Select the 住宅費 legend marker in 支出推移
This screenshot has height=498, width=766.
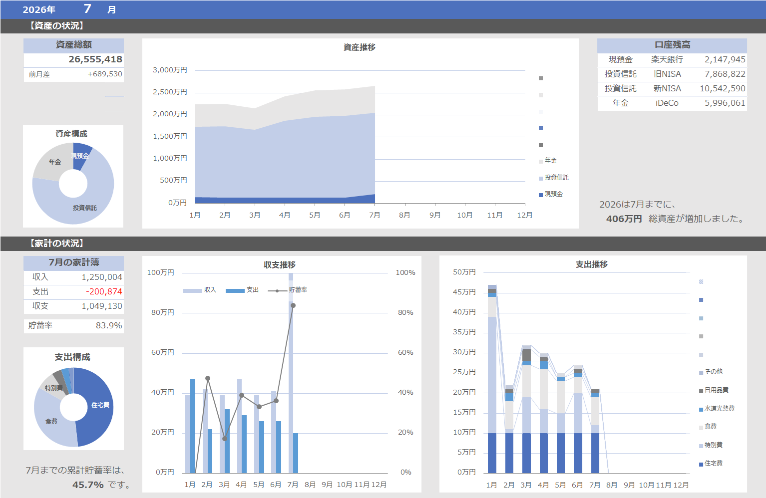pyautogui.click(x=701, y=465)
